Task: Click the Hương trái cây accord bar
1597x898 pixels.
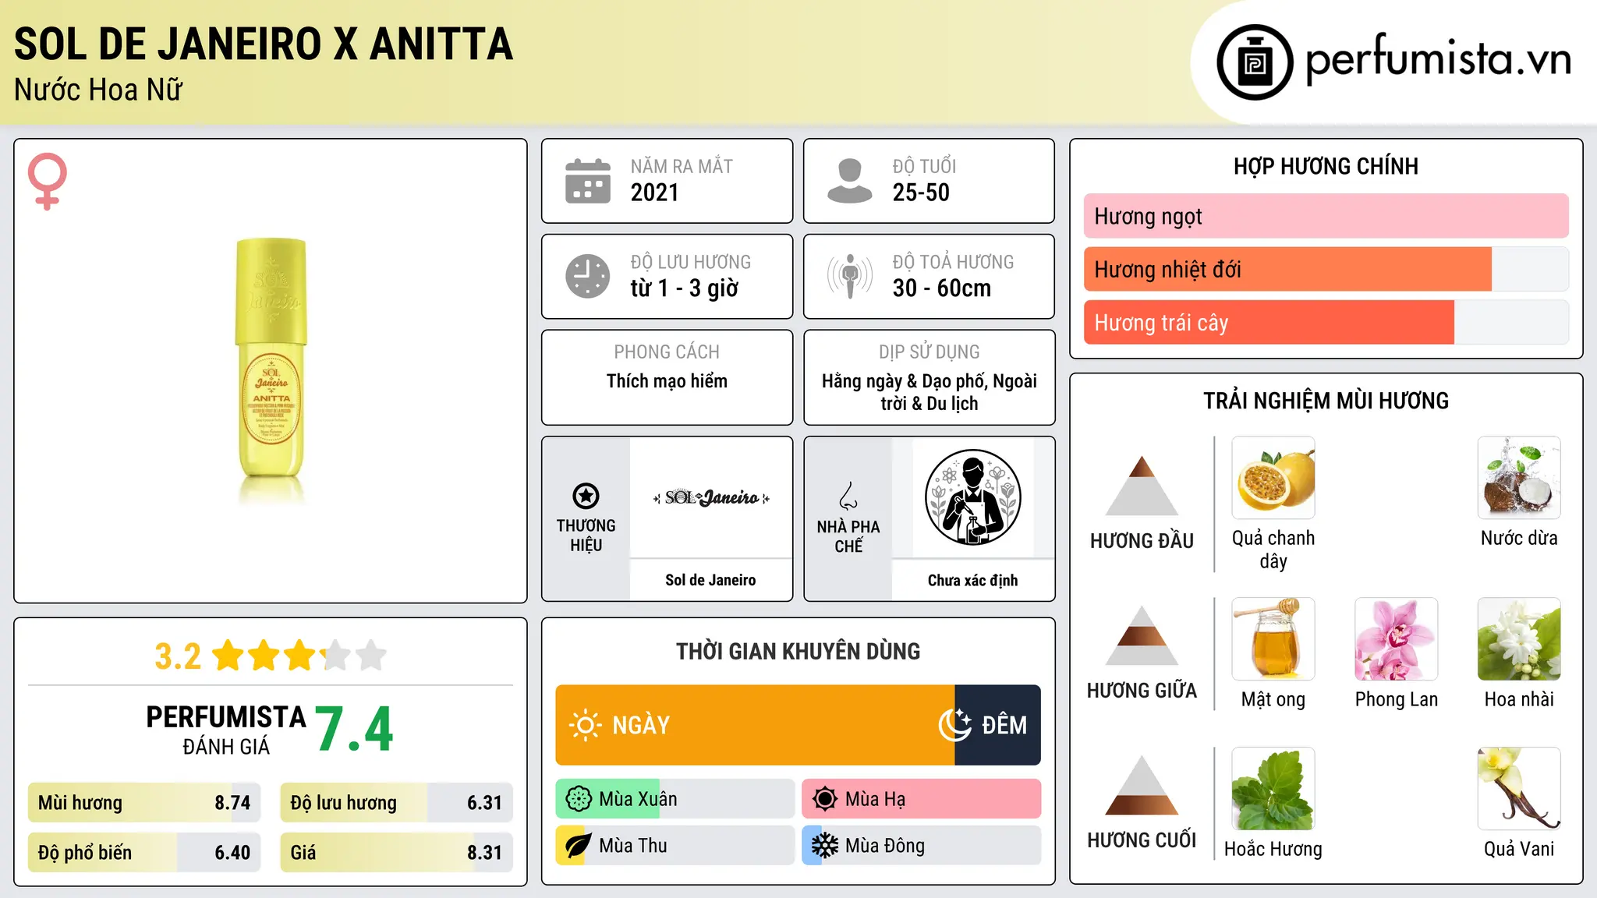Action: pos(1326,322)
